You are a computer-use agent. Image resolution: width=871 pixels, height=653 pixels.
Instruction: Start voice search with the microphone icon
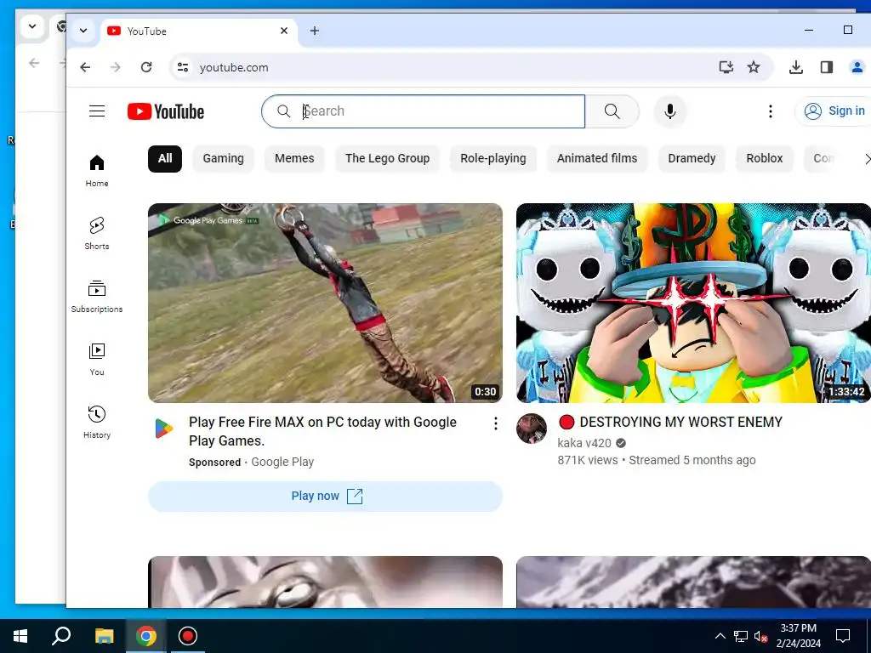point(670,111)
